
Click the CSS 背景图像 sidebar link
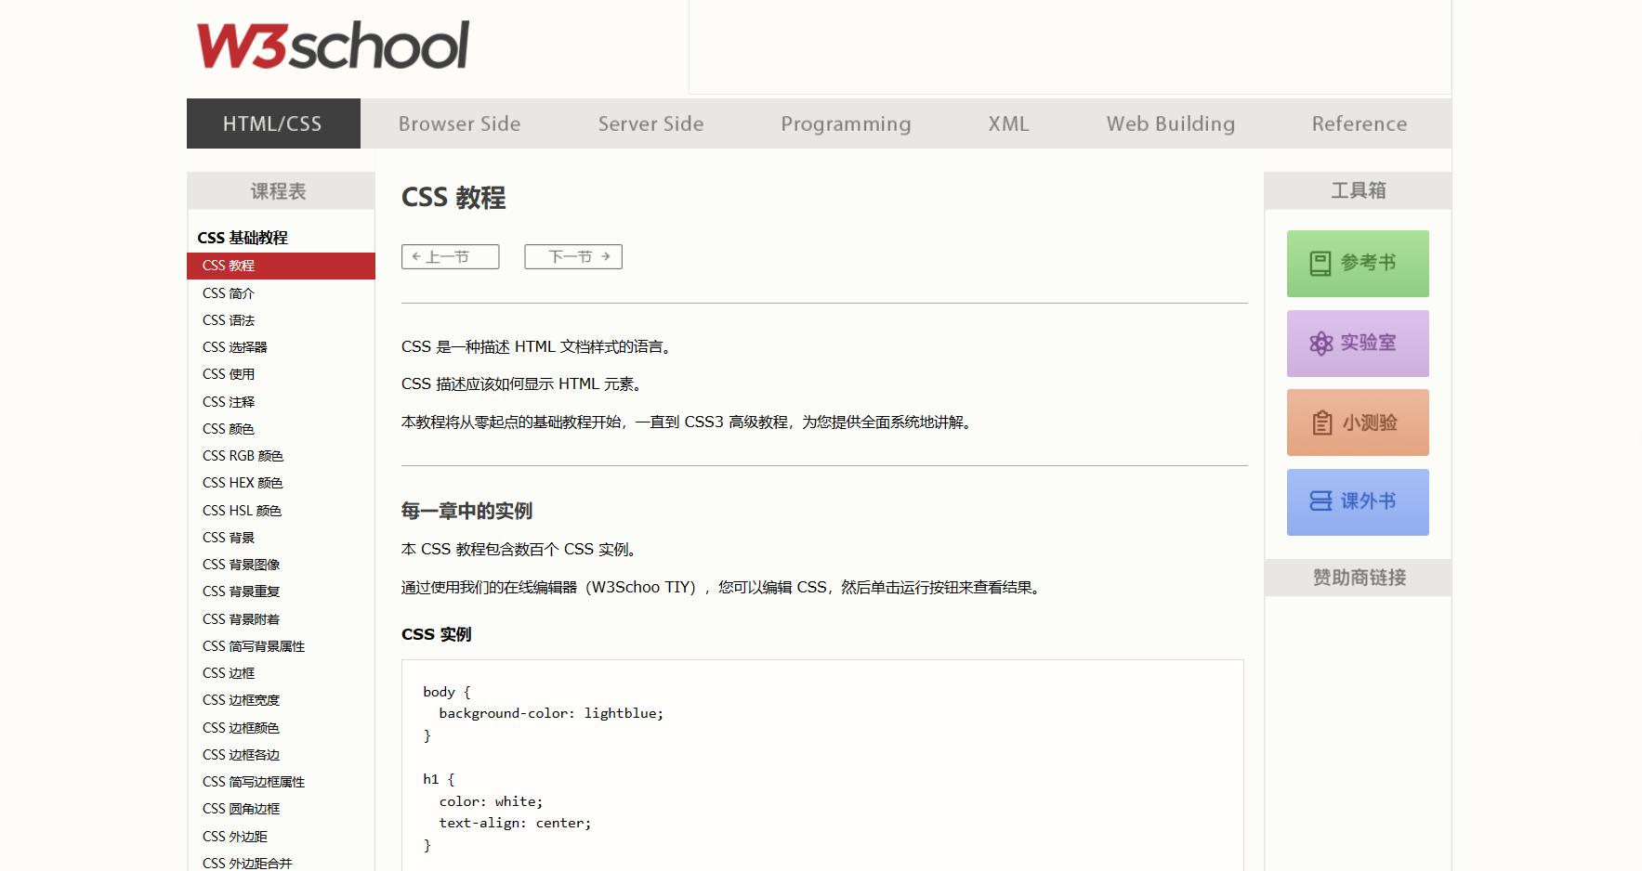pyautogui.click(x=243, y=564)
